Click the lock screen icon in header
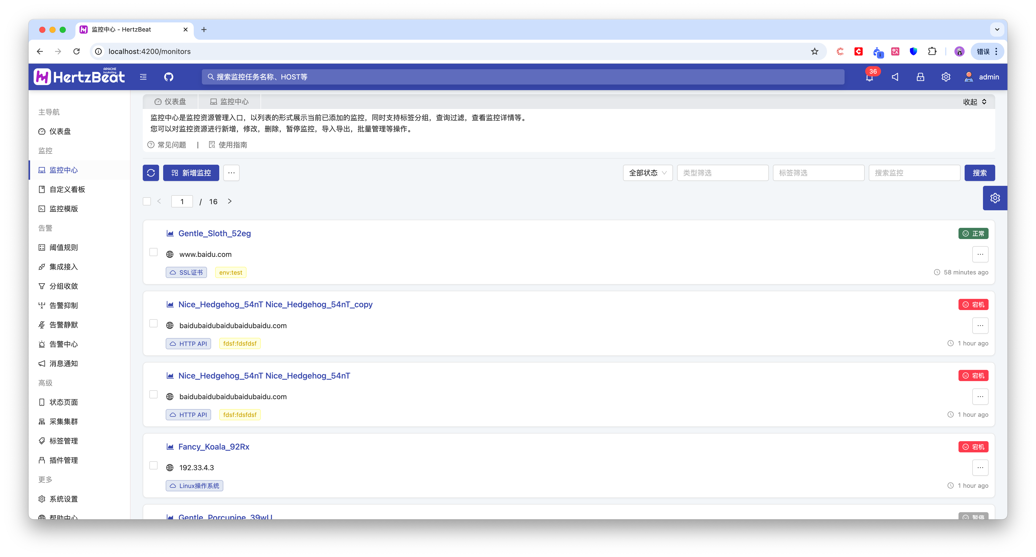This screenshot has width=1036, height=557. 920,77
